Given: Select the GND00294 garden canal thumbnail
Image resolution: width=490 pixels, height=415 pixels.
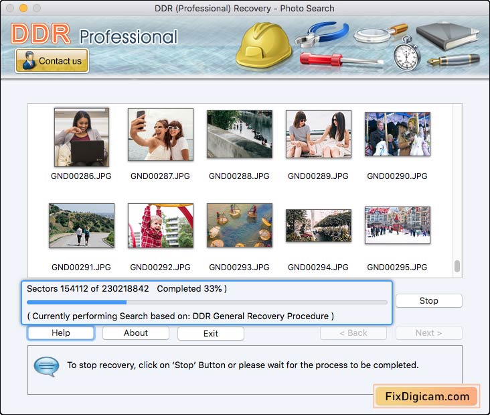Looking at the screenshot, I should [319, 226].
